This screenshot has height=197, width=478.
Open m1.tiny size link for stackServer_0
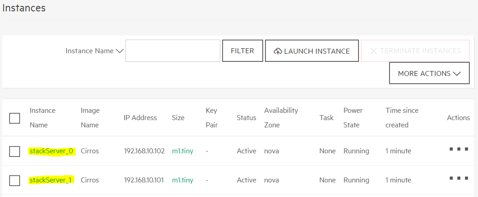coord(182,151)
